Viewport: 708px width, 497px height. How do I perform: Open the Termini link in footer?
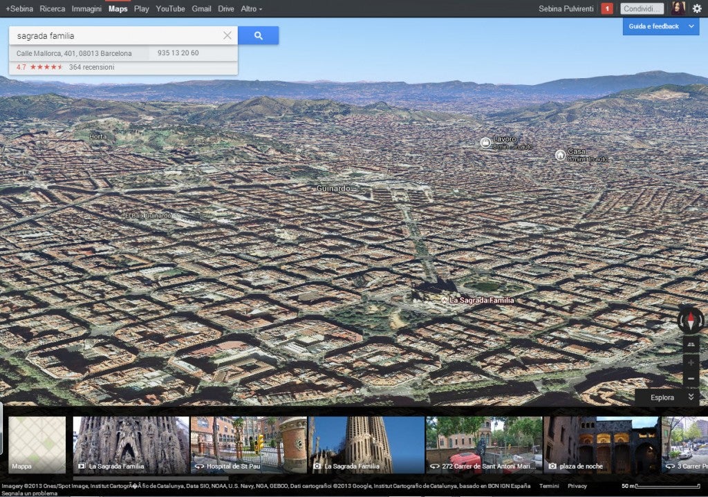pyautogui.click(x=549, y=486)
